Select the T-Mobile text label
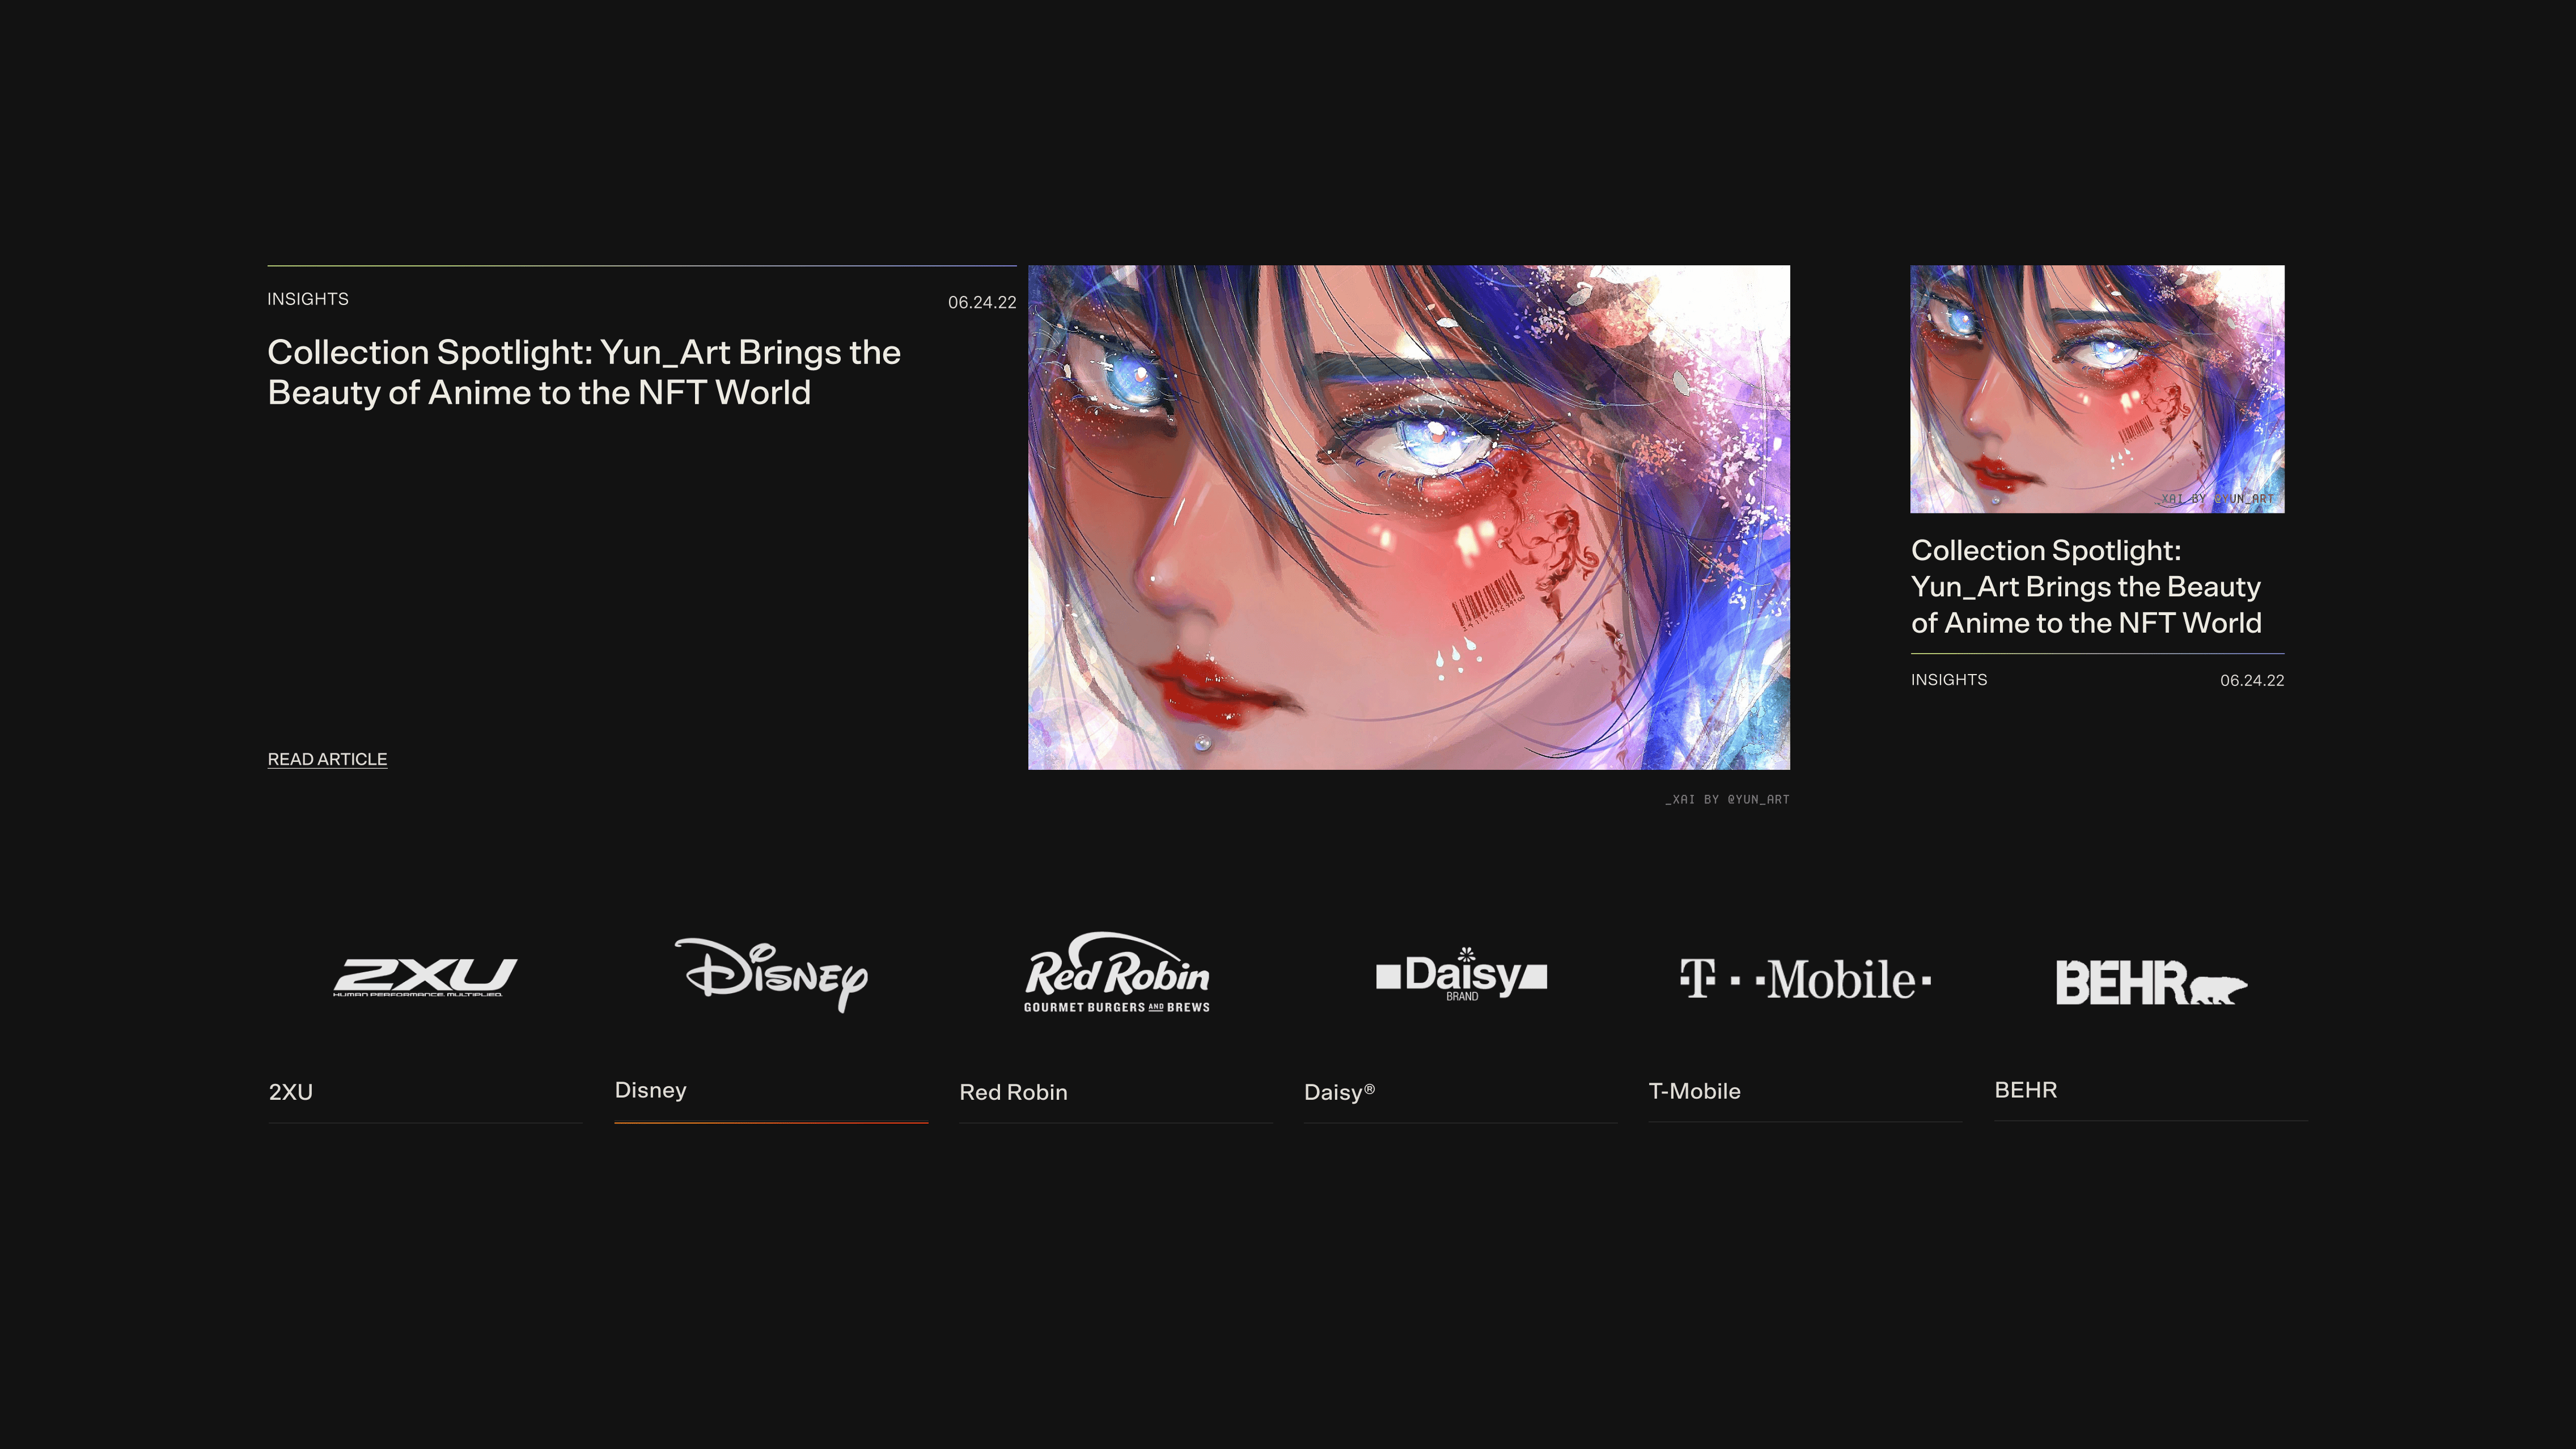Viewport: 2576px width, 1449px height. click(1694, 1091)
